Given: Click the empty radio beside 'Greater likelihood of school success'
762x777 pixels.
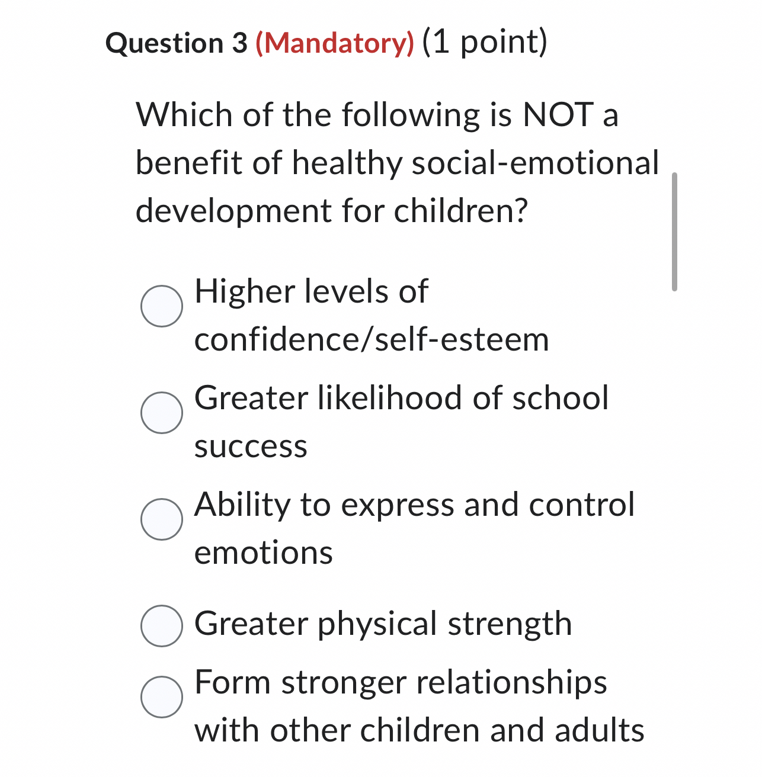Looking at the screenshot, I should pyautogui.click(x=161, y=413).
